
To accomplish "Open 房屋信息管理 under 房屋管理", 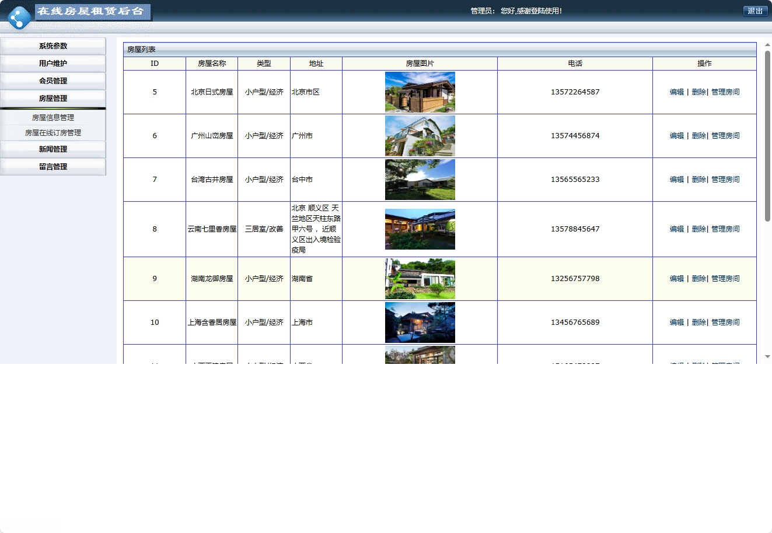I will pos(53,117).
